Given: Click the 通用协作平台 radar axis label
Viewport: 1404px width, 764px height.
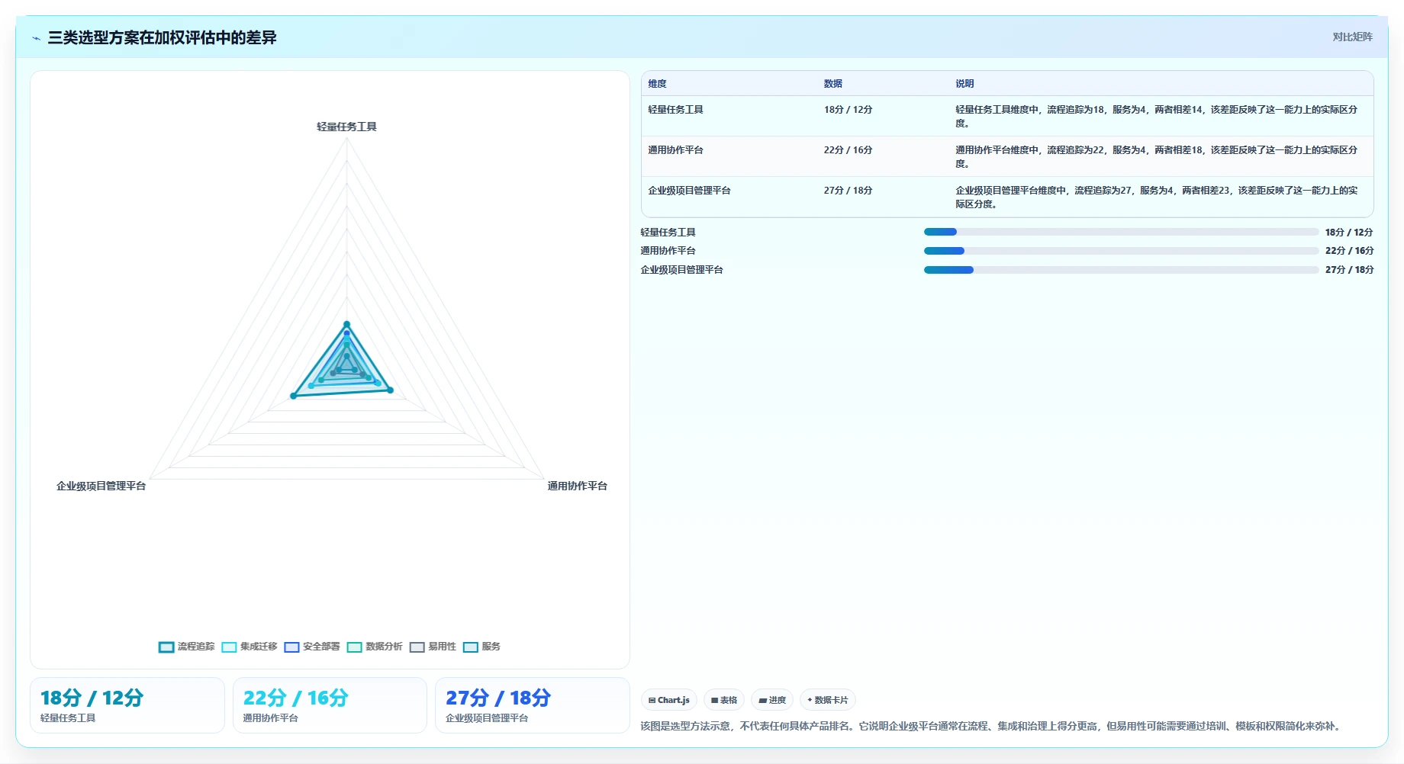Looking at the screenshot, I should (x=577, y=486).
